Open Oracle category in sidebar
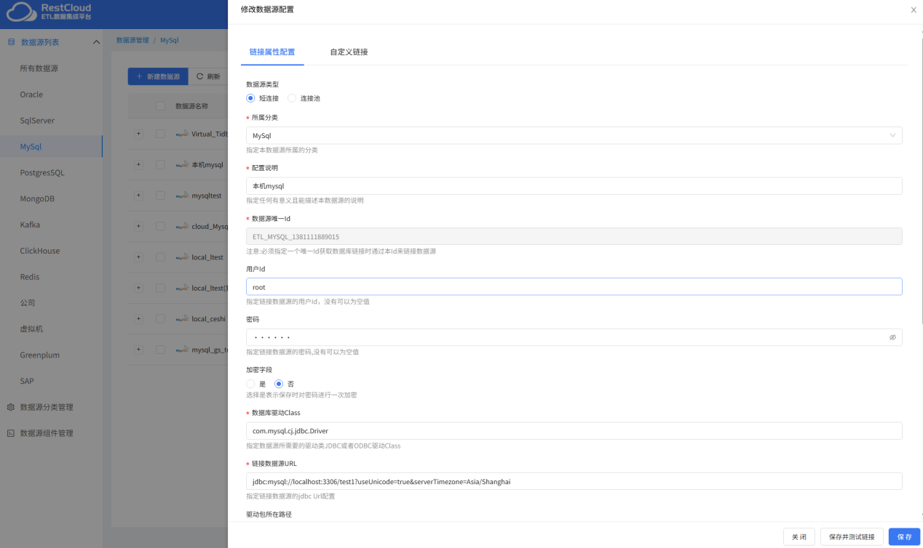The height and width of the screenshot is (548, 923). (31, 94)
